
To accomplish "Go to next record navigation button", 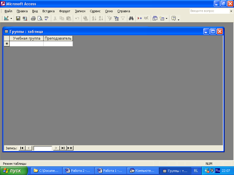I will pyautogui.click(x=56, y=148).
